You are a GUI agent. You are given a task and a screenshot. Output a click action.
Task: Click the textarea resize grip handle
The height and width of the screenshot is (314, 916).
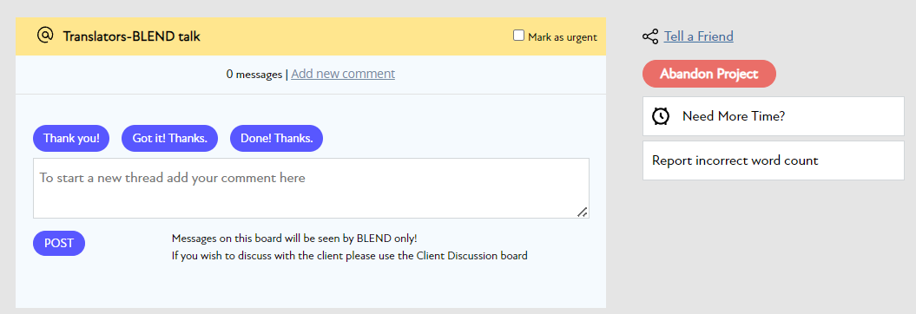click(582, 212)
